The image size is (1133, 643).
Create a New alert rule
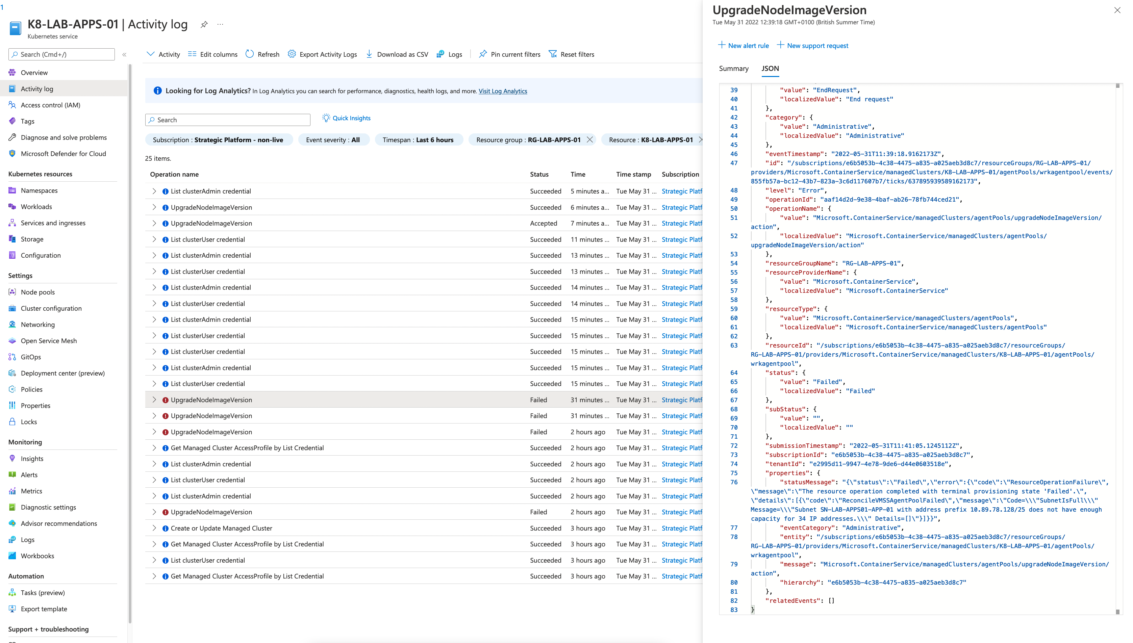tap(744, 46)
